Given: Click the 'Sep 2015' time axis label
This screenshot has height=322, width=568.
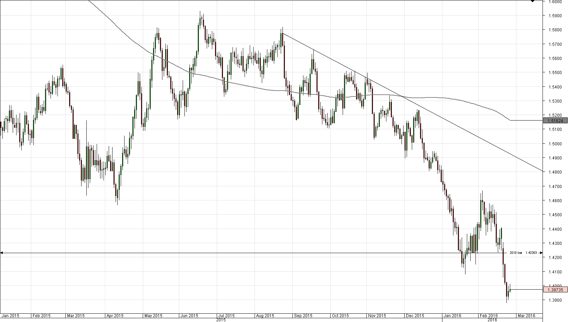Looking at the screenshot, I should coord(303,315).
